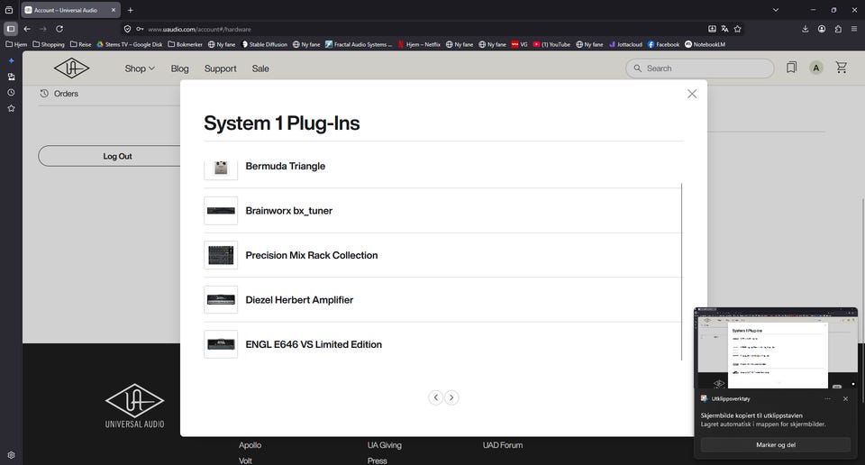
Task: Open Orders in account sidebar
Action: pyautogui.click(x=59, y=94)
